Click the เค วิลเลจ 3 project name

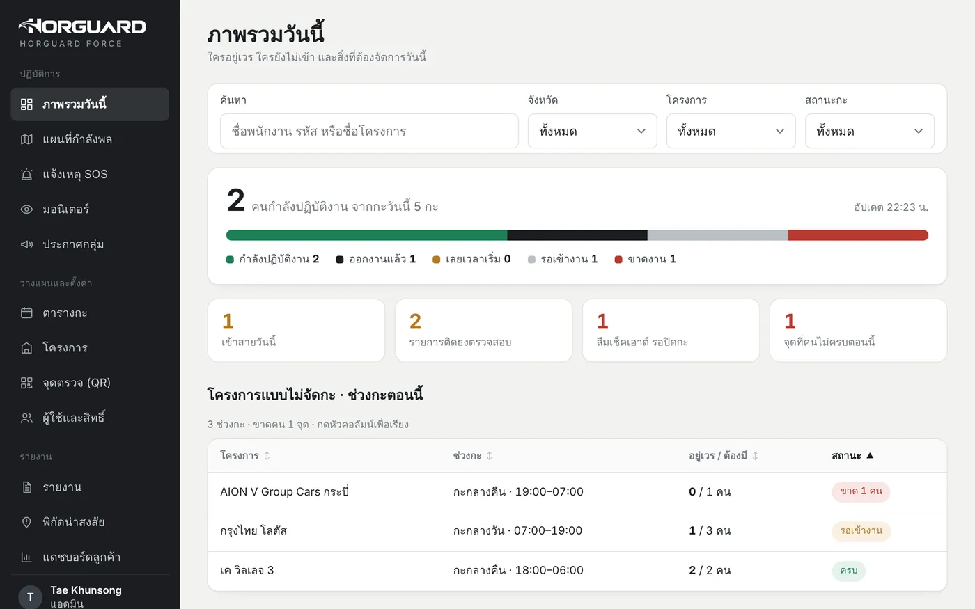(x=247, y=570)
